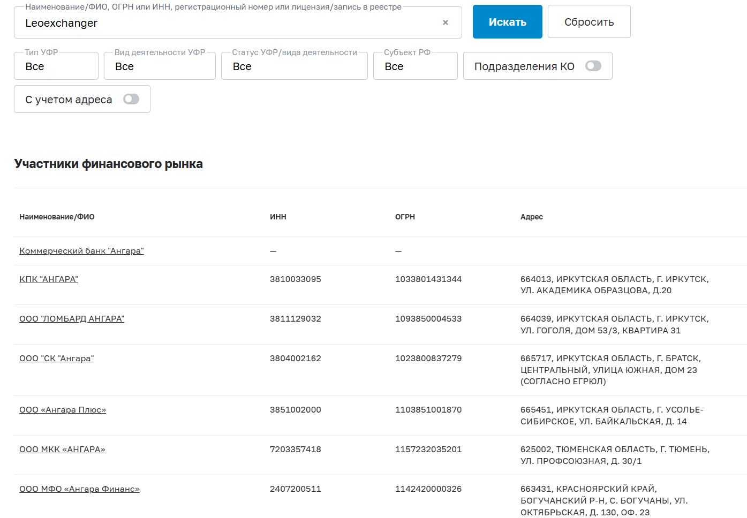Screen dimensions: 747x518
Task: Open the КПК "АНГАРА" link
Action: tap(49, 279)
